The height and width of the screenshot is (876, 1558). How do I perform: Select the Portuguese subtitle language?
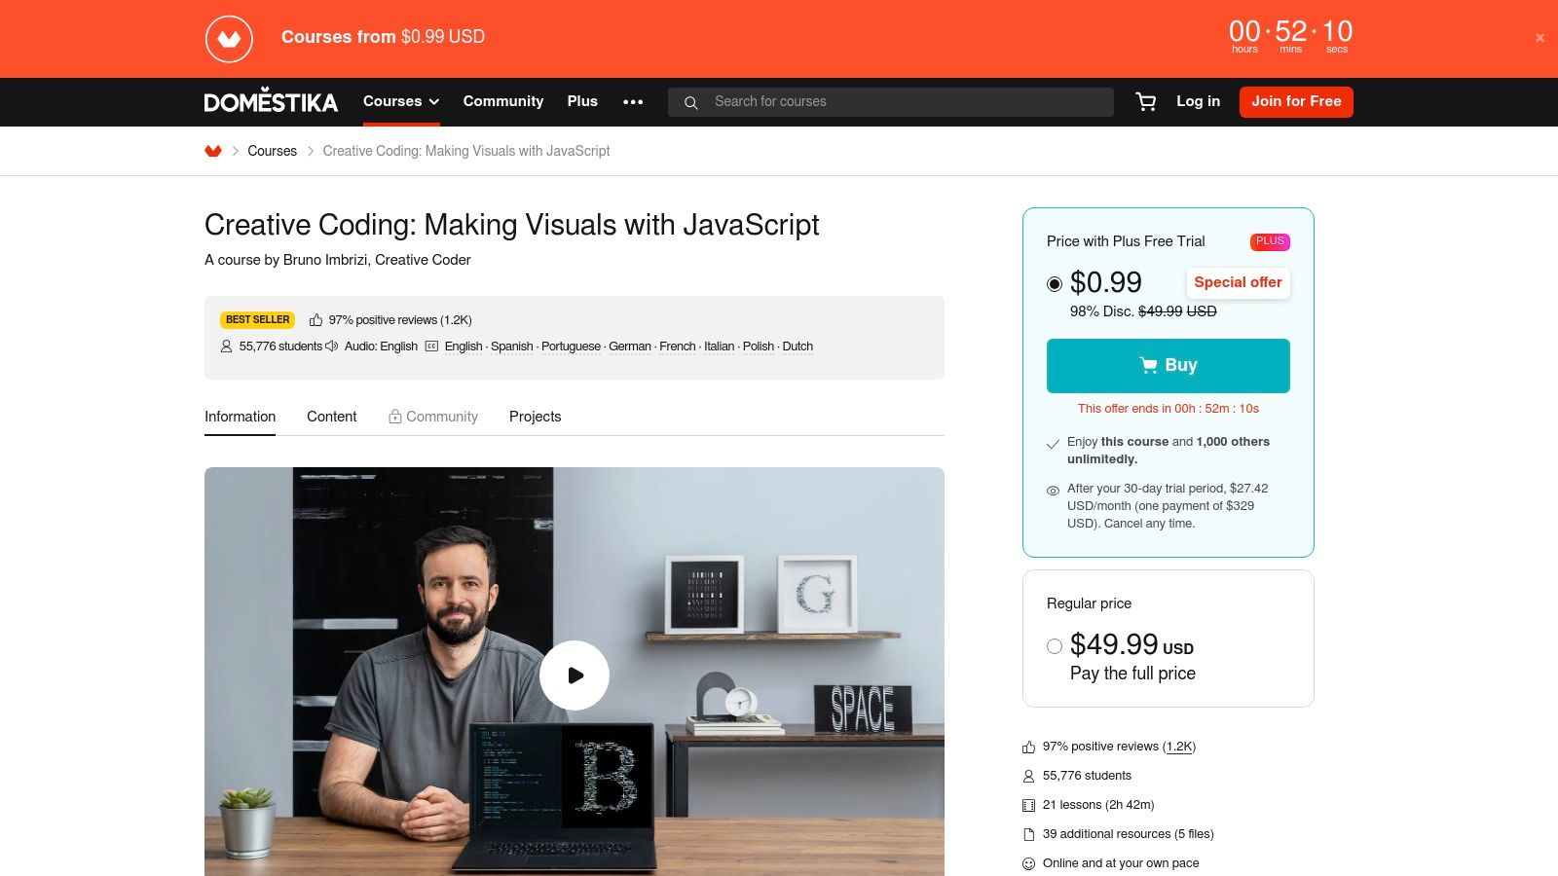pyautogui.click(x=571, y=347)
